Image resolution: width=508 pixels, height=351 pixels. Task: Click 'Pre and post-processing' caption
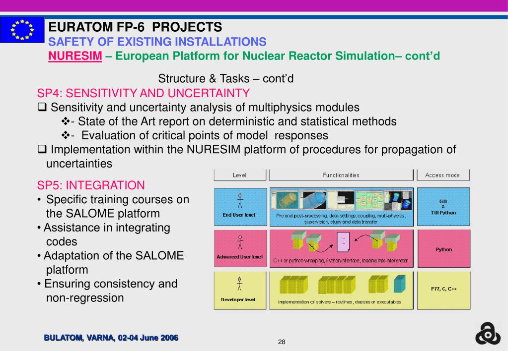point(341,219)
